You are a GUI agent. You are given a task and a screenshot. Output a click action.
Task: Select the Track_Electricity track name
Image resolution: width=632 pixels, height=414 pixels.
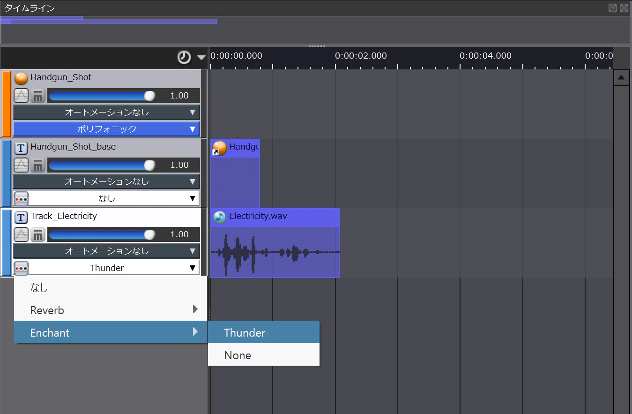point(64,216)
